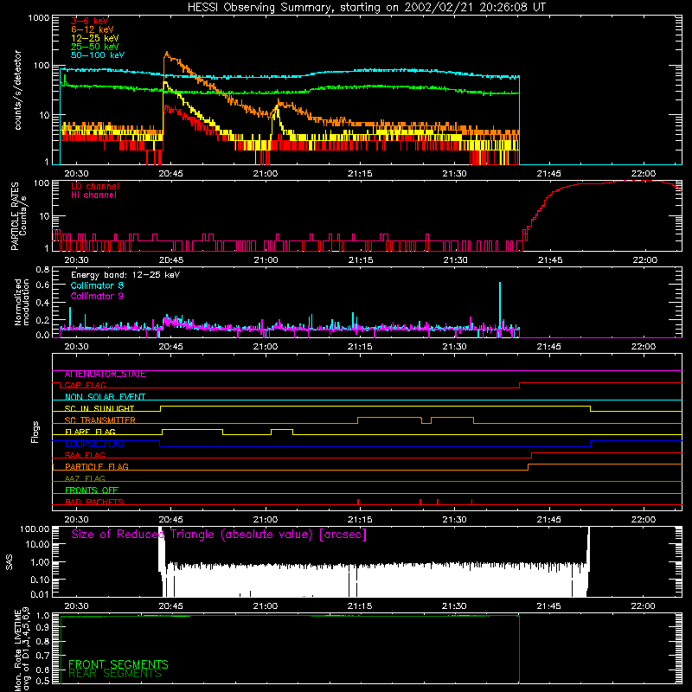This screenshot has height=692, width=692.
Task: Click the second orange flare peak near 21:02
Action: click(x=279, y=103)
